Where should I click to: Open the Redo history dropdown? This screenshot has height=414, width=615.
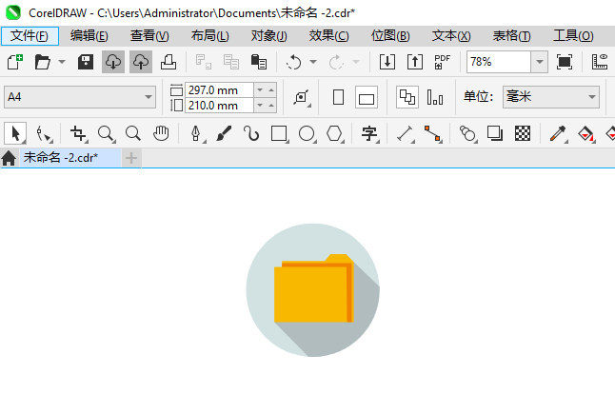point(356,62)
